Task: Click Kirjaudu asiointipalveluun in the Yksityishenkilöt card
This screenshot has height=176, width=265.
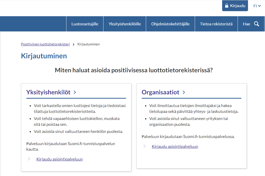Action: pyautogui.click(x=60, y=159)
